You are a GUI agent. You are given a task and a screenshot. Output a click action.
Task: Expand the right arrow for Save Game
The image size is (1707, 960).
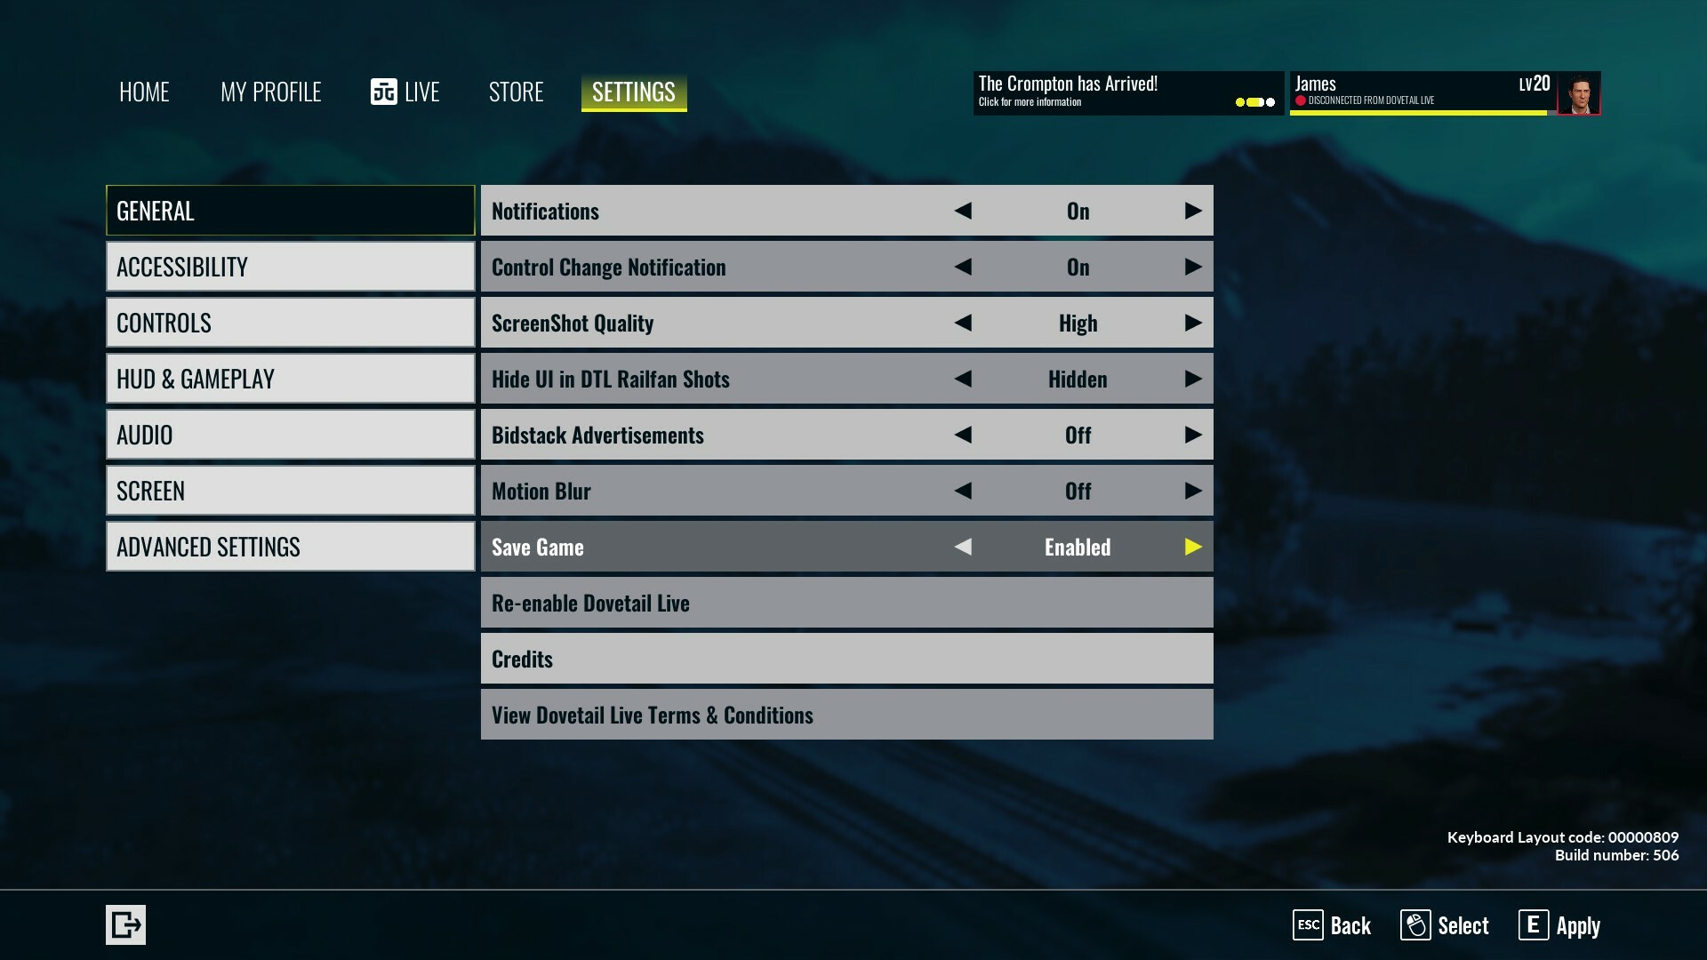pos(1193,547)
